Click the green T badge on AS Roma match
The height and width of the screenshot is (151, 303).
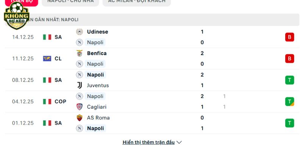pyautogui.click(x=290, y=123)
